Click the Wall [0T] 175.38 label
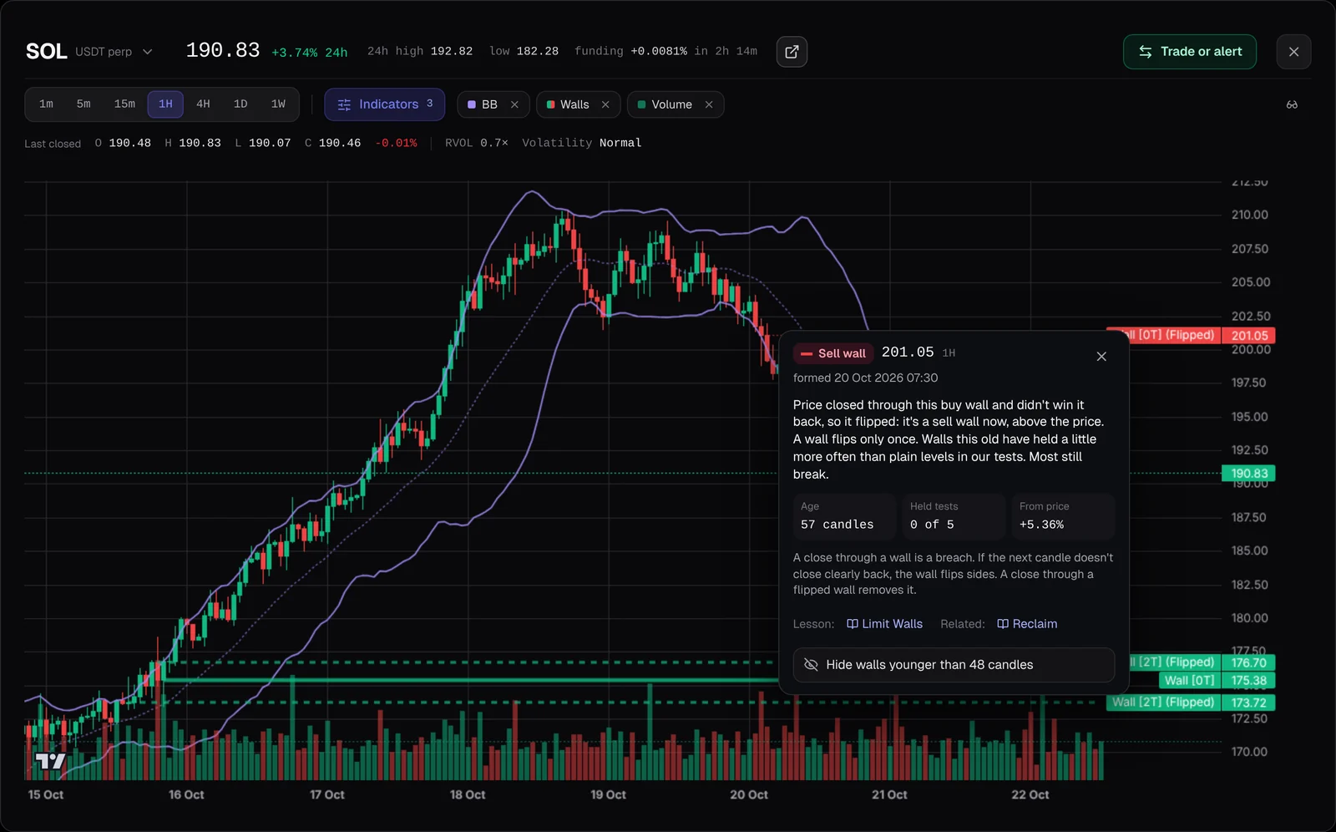Viewport: 1336px width, 832px height. pos(1217,681)
